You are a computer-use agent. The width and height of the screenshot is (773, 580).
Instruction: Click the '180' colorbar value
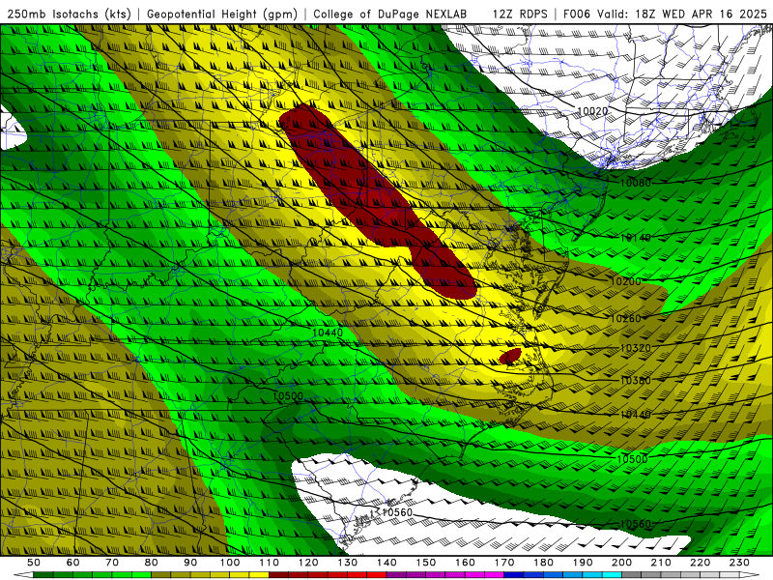(x=543, y=563)
